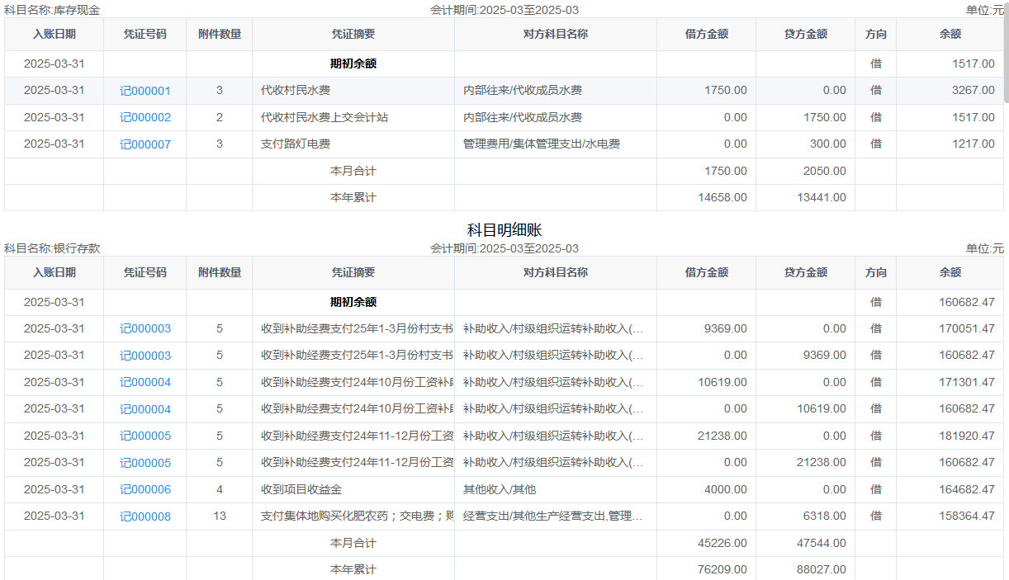Open 记000005 voucher with credit 21238.00
Image resolution: width=1009 pixels, height=580 pixels.
145,463
